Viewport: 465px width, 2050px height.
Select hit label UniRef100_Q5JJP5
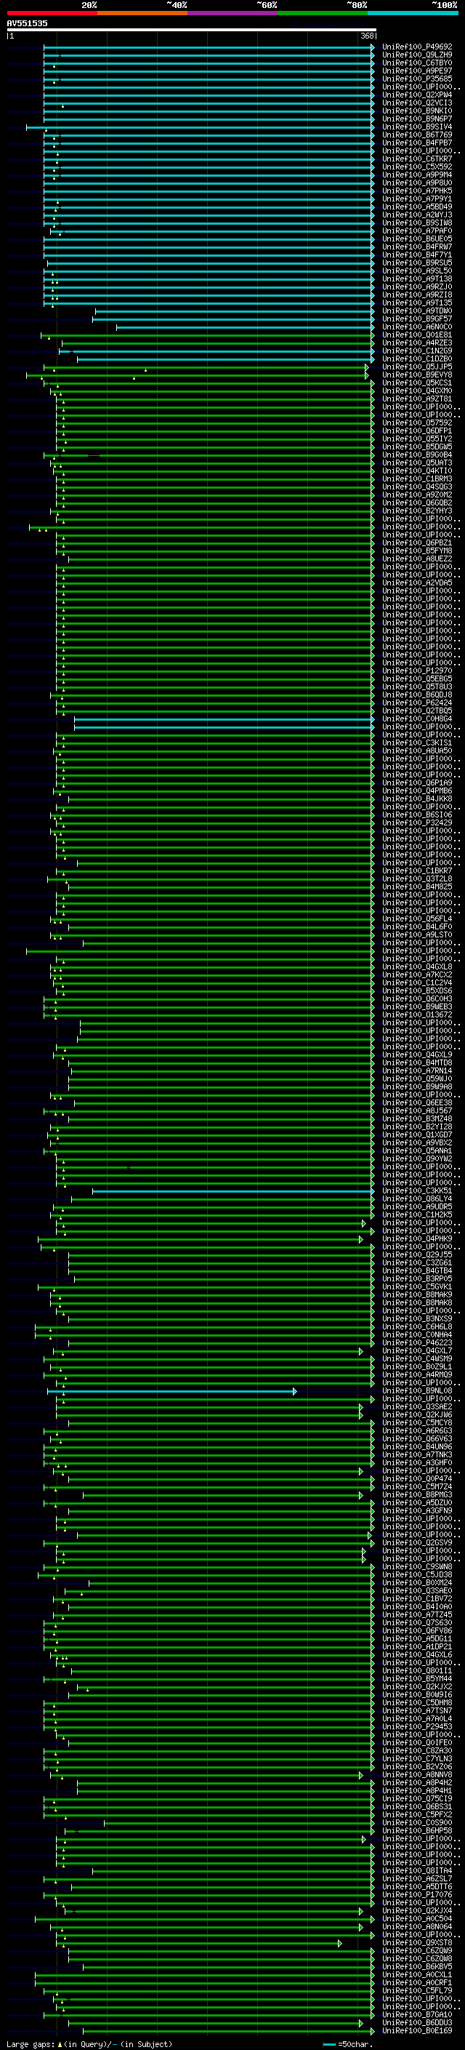point(417,367)
